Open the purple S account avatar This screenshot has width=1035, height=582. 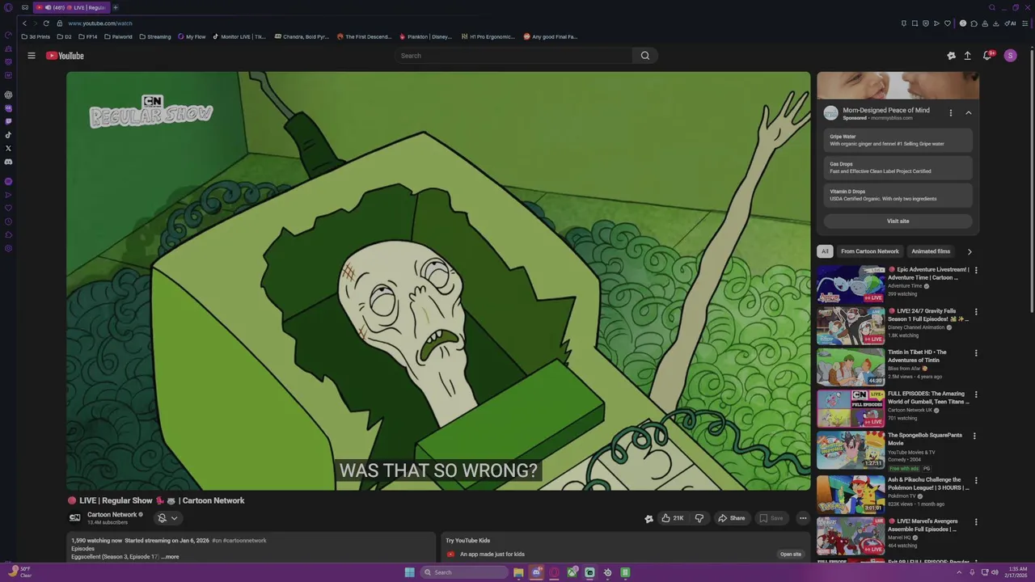[1010, 56]
